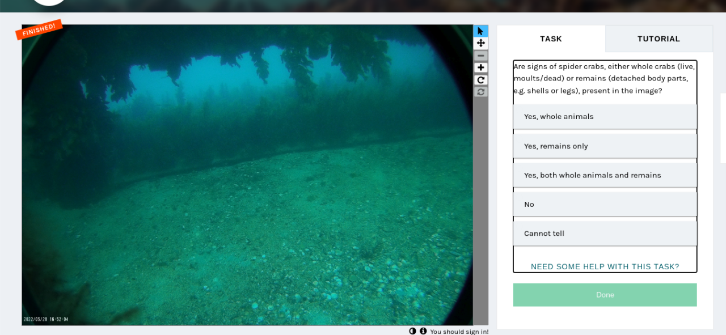Click the green Done button

605,295
